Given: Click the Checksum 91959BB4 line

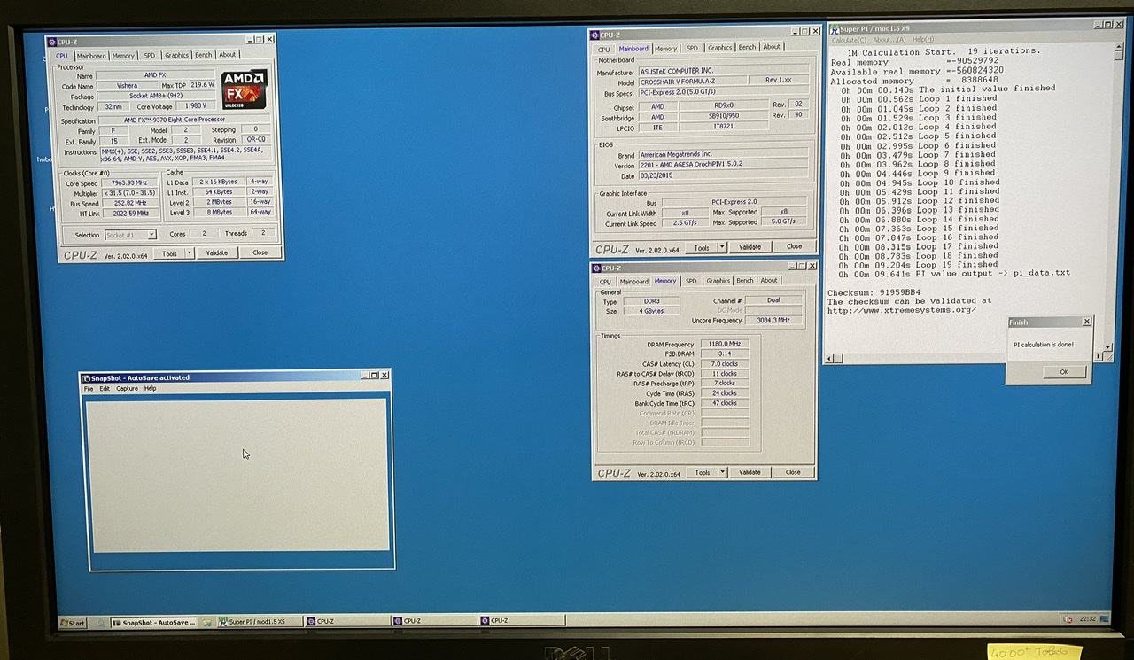Looking at the screenshot, I should coord(874,292).
